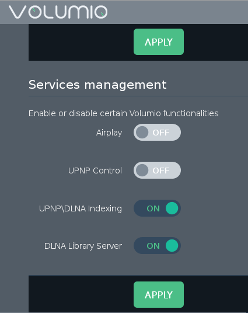Switch off DLNA Library Server toggle
The image size is (248, 313).
click(x=157, y=245)
